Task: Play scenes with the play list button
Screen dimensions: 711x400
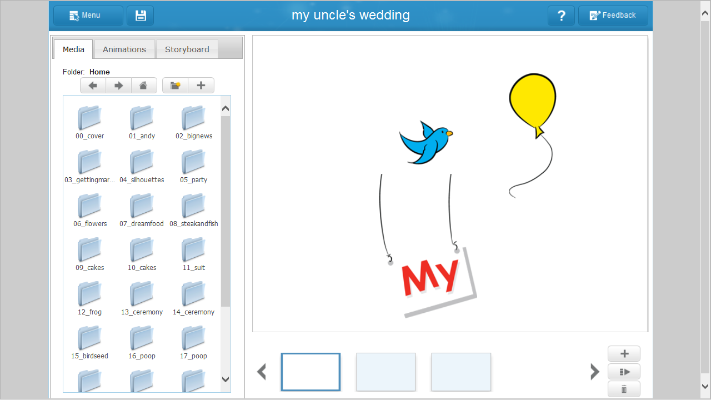Action: point(624,372)
